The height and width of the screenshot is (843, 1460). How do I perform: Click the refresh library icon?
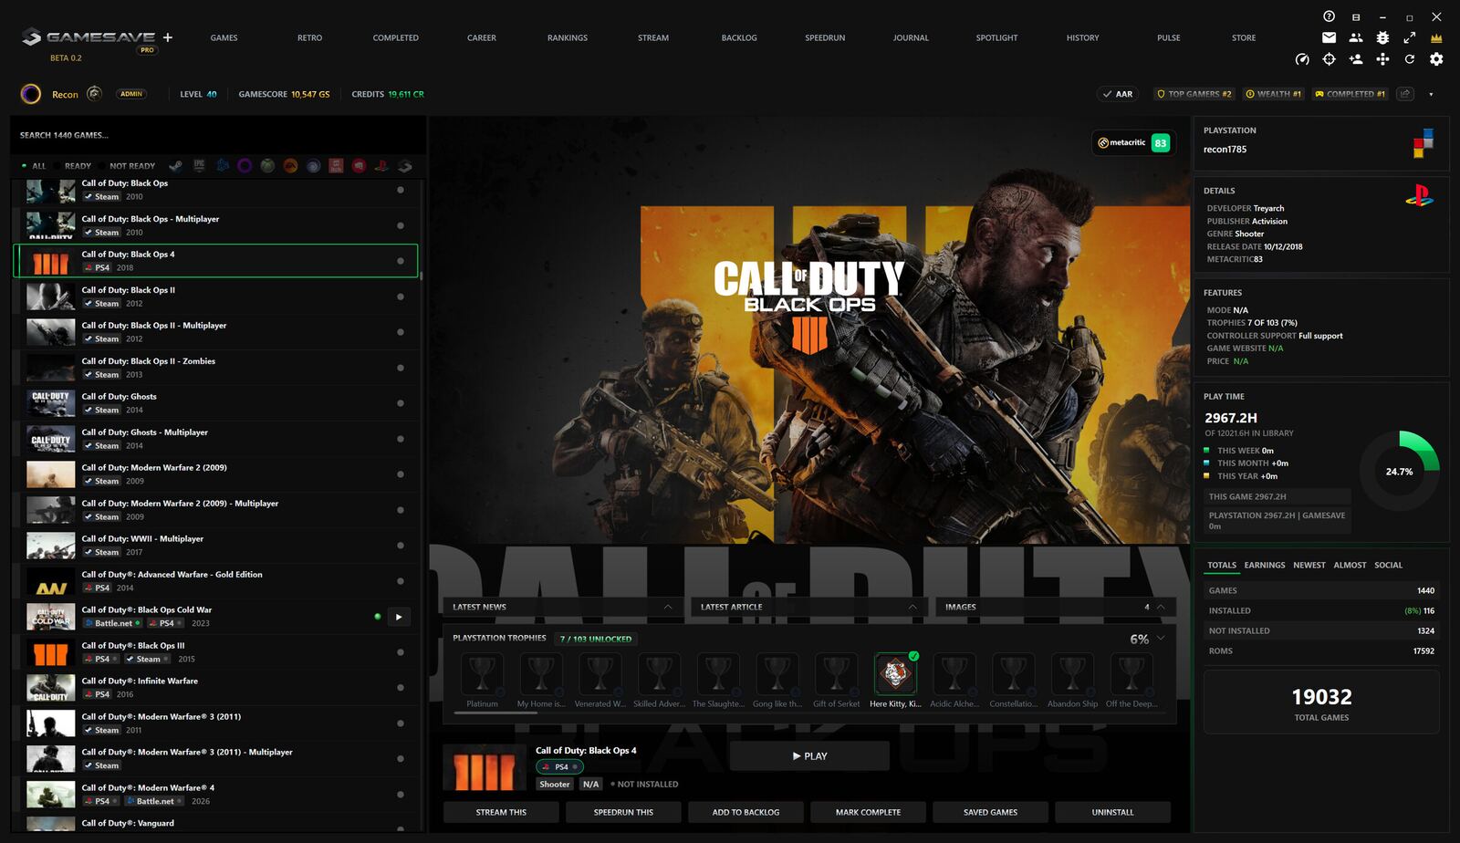1410,59
